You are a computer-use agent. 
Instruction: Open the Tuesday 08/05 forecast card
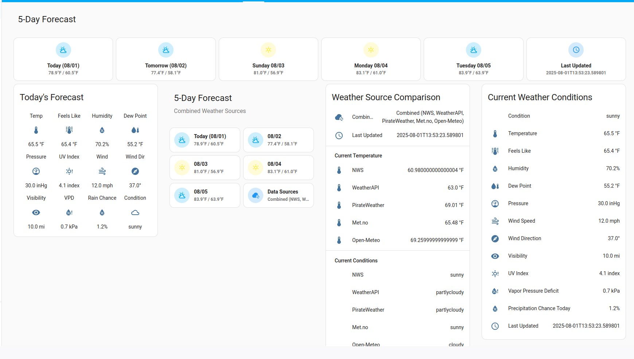point(474,59)
